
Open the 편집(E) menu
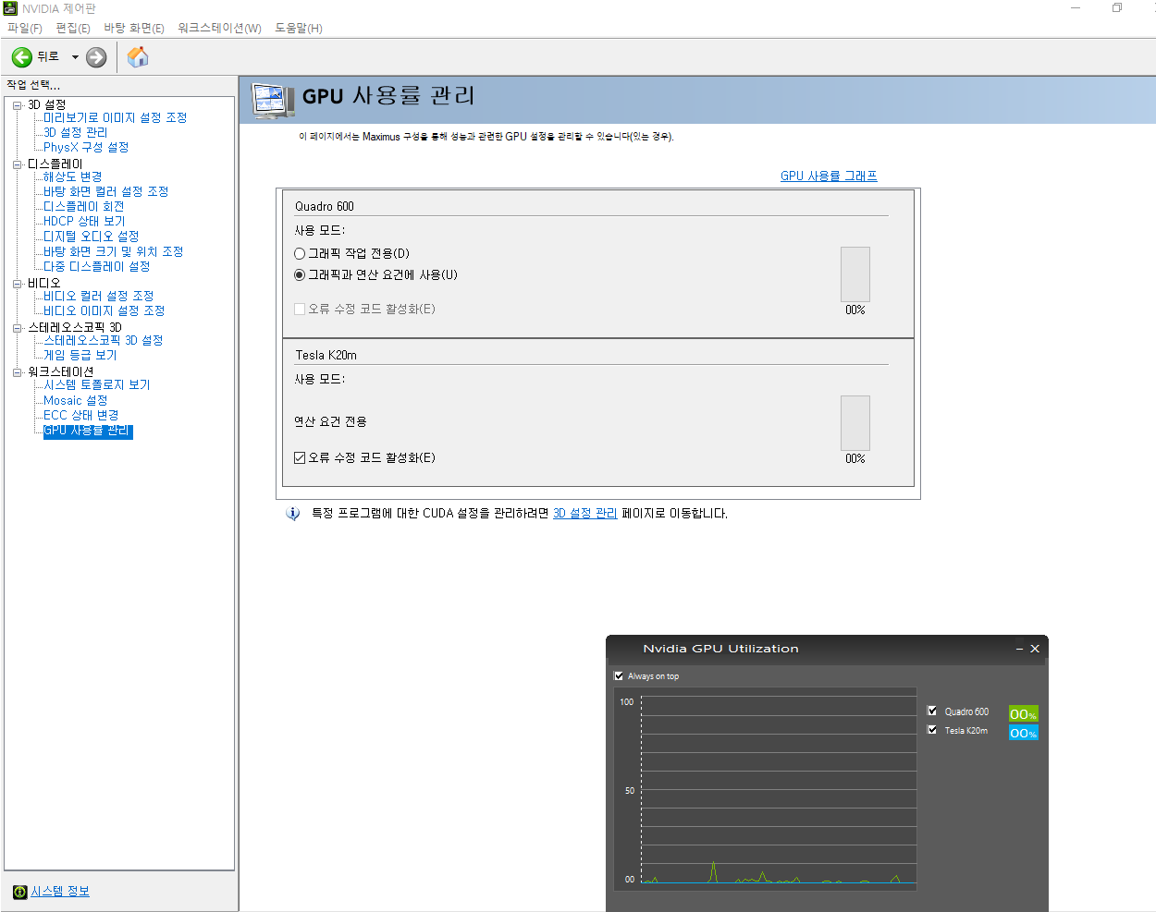(x=73, y=29)
